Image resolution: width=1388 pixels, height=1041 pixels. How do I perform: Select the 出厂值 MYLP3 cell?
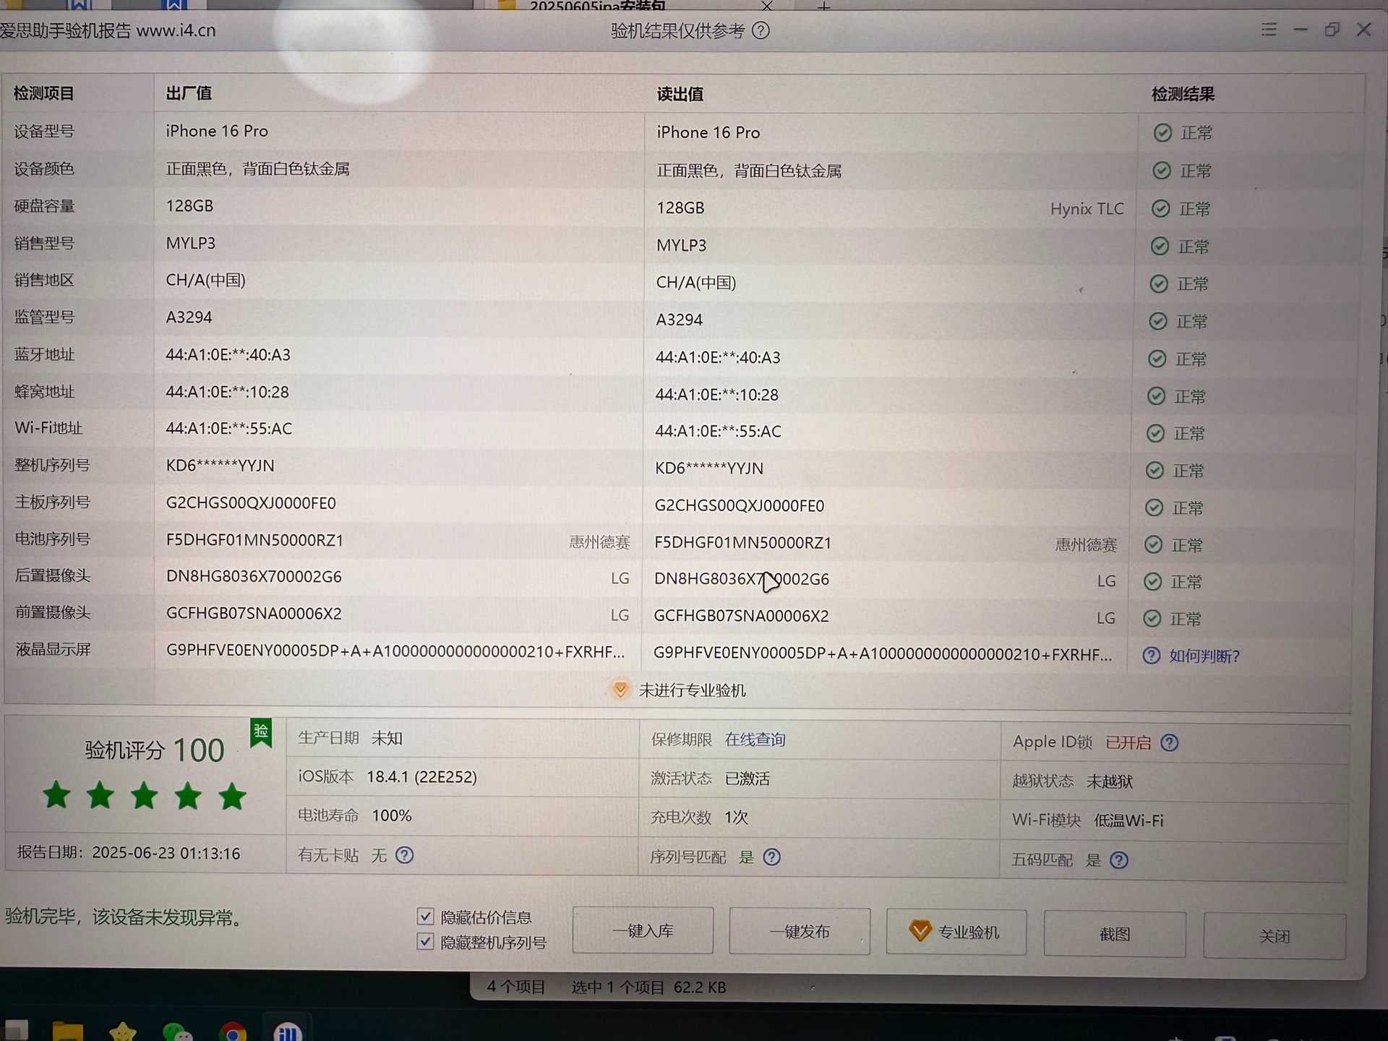[x=191, y=243]
